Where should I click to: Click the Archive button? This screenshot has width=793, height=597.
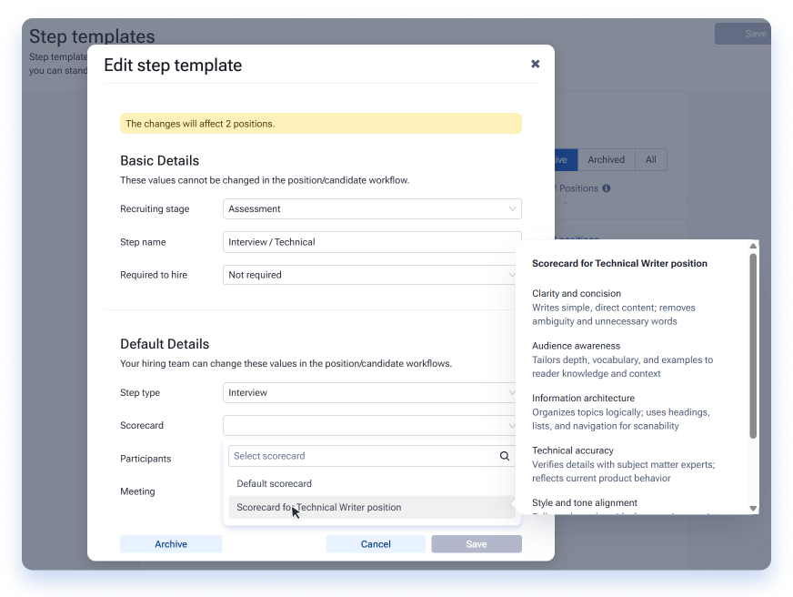(x=171, y=544)
